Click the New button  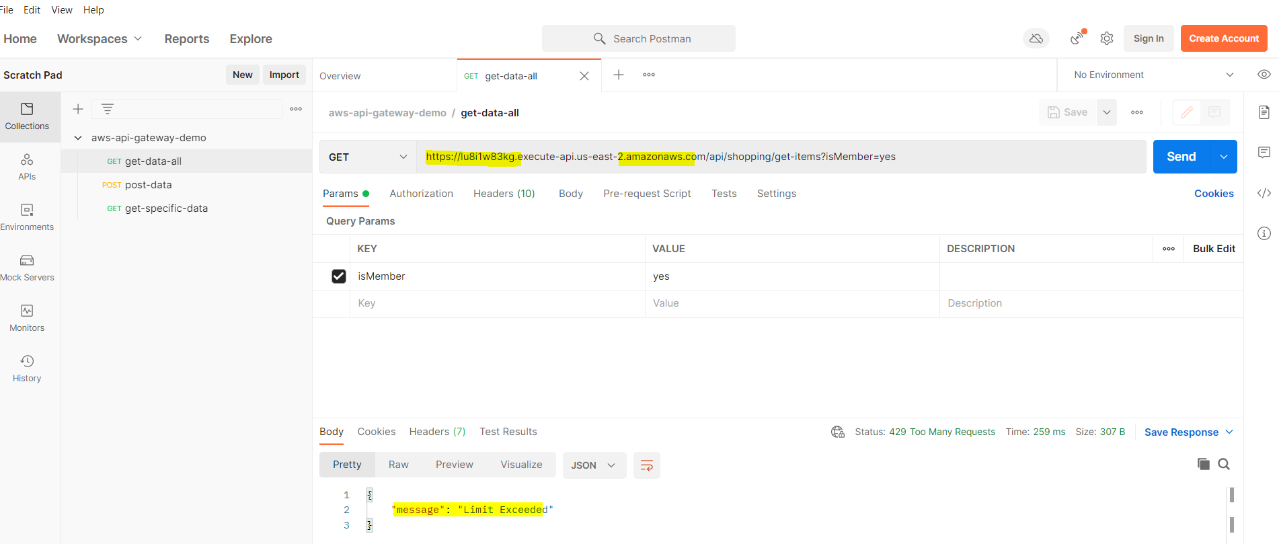pyautogui.click(x=243, y=75)
